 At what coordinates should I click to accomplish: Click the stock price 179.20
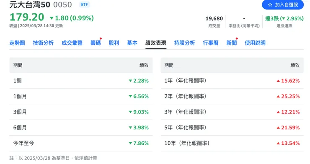point(27,17)
